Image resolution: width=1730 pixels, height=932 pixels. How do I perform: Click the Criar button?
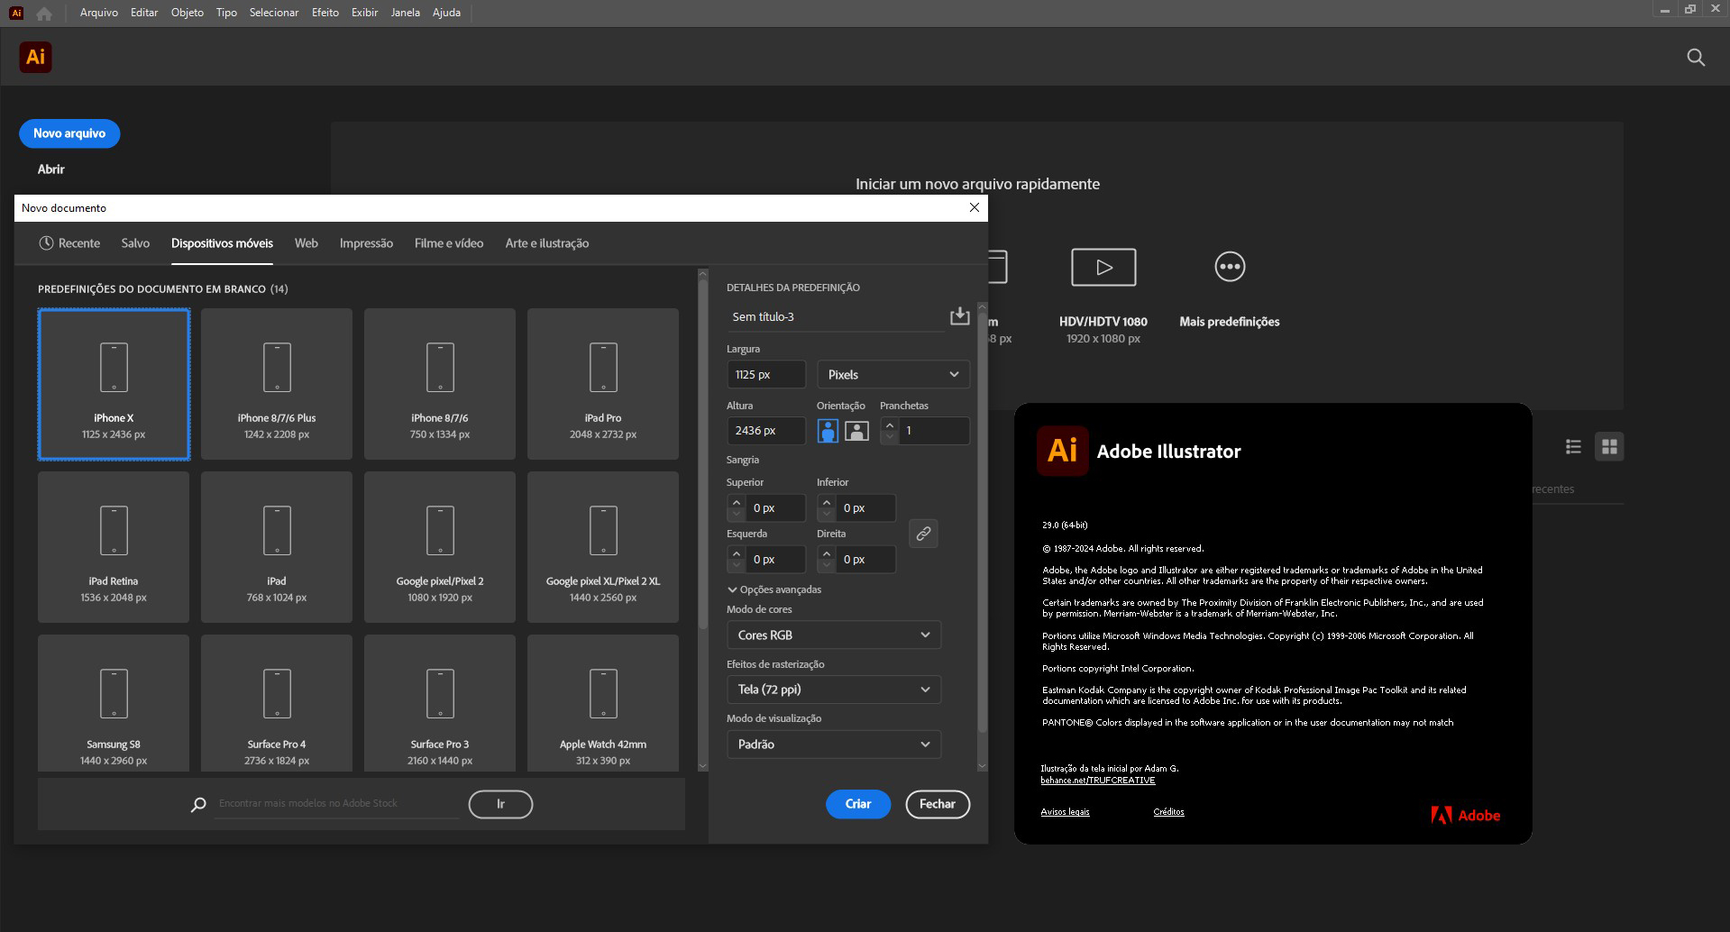point(858,804)
